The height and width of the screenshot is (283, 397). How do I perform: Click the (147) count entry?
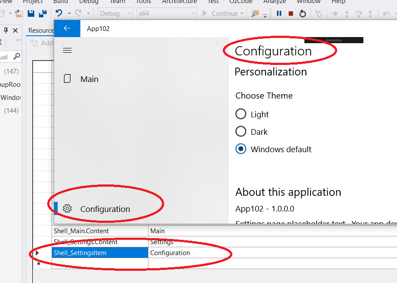[x=11, y=71]
